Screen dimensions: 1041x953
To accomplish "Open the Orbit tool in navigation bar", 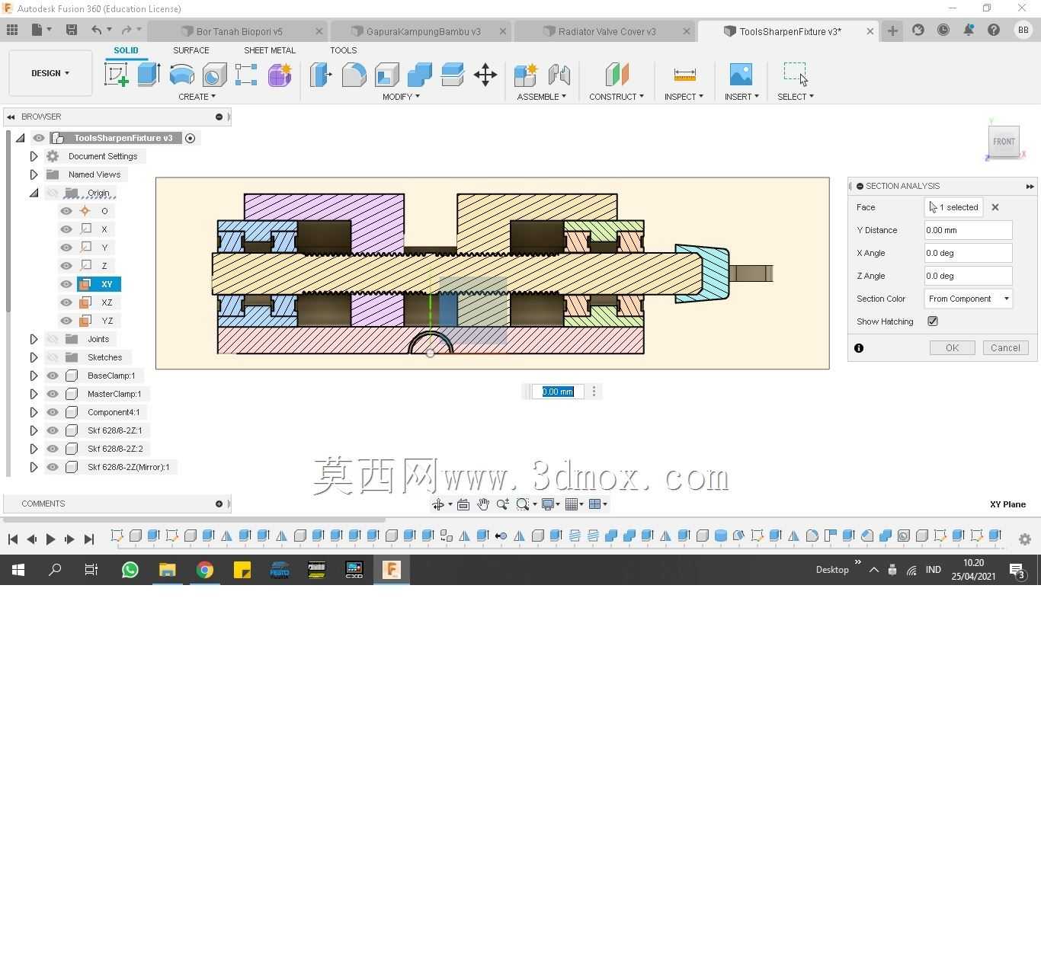I will click(x=439, y=504).
